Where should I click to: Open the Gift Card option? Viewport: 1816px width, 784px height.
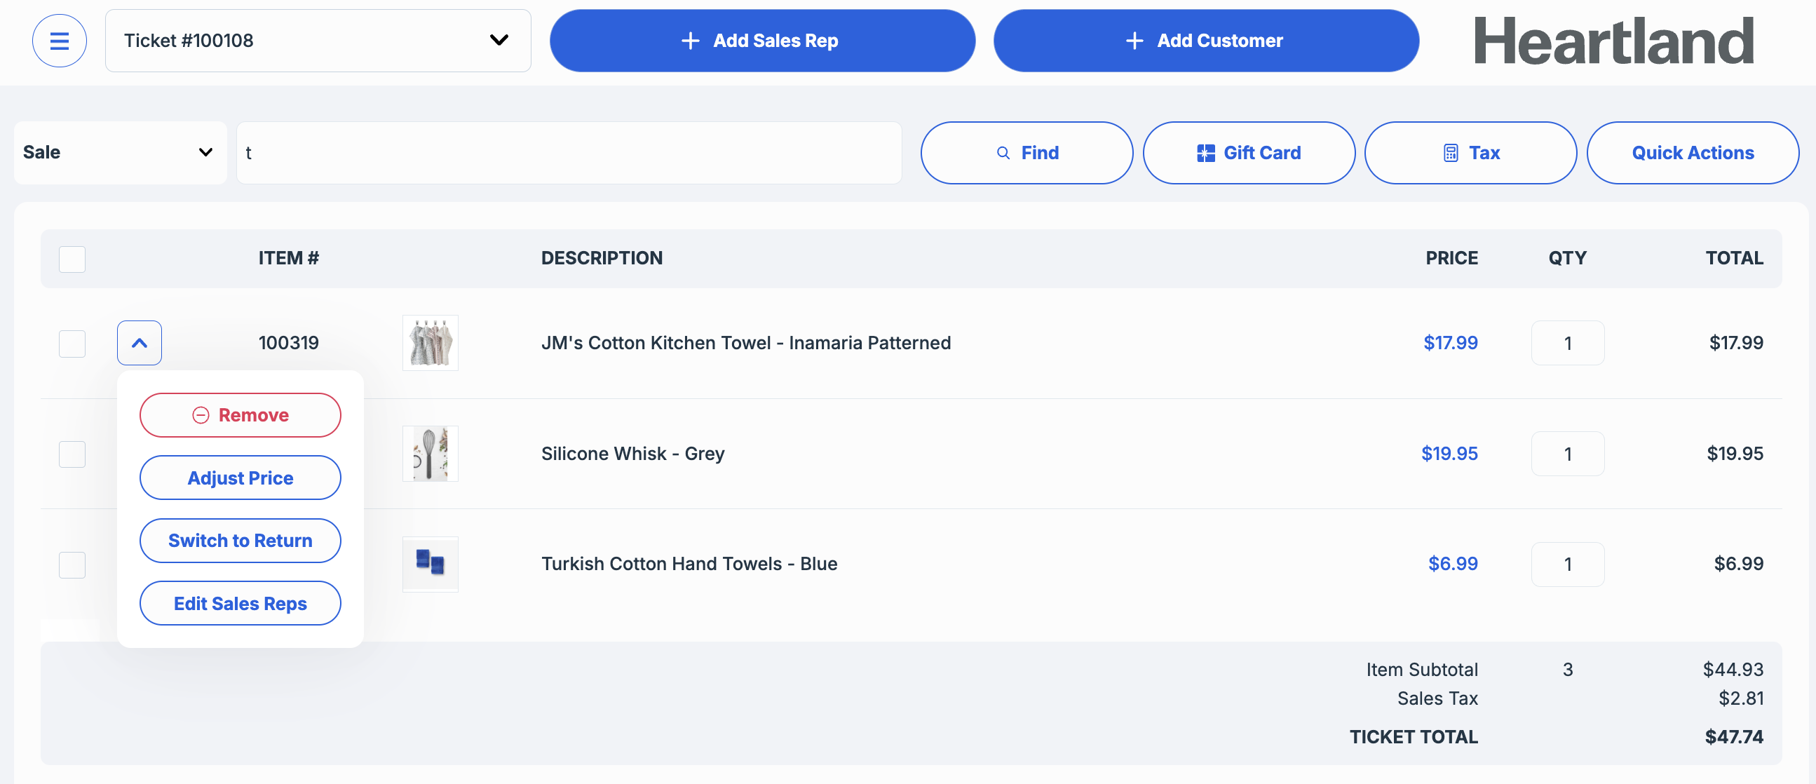(1249, 153)
